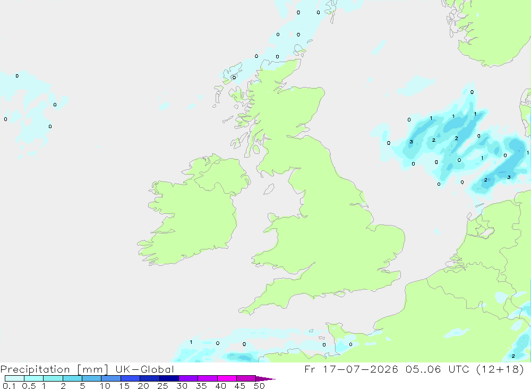Click the legend label 35

[x=201, y=386]
